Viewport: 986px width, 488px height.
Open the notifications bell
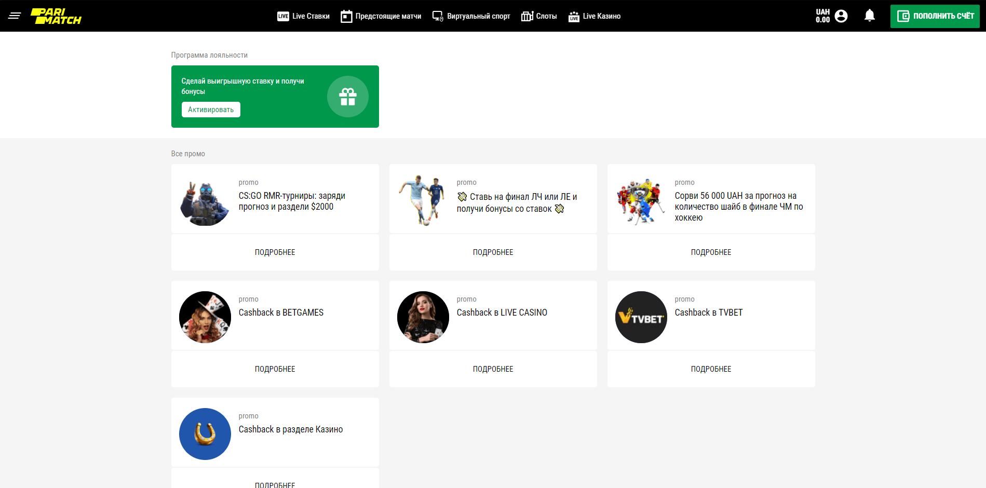point(870,16)
